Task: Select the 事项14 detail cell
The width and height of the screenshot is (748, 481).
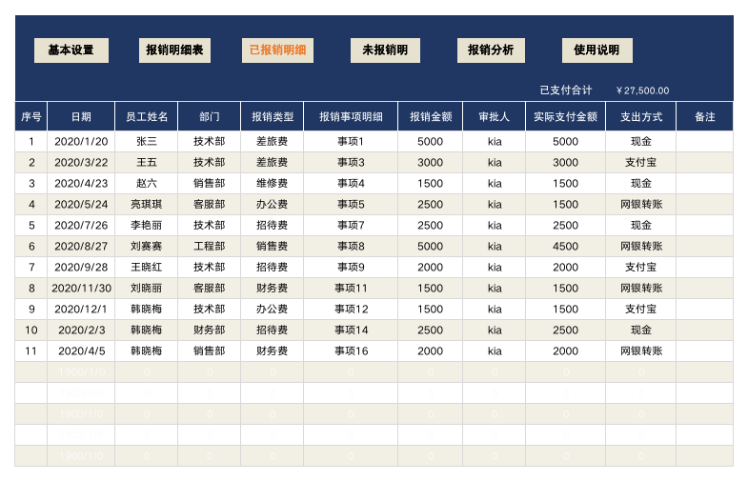Action: pyautogui.click(x=351, y=331)
